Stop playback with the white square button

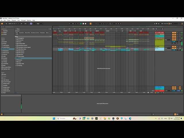click(x=83, y=24)
